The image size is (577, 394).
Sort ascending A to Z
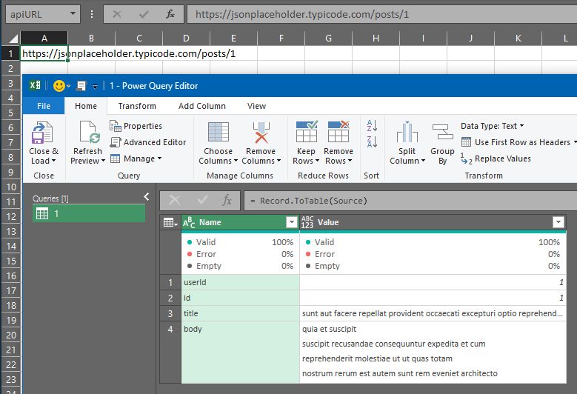[372, 125]
